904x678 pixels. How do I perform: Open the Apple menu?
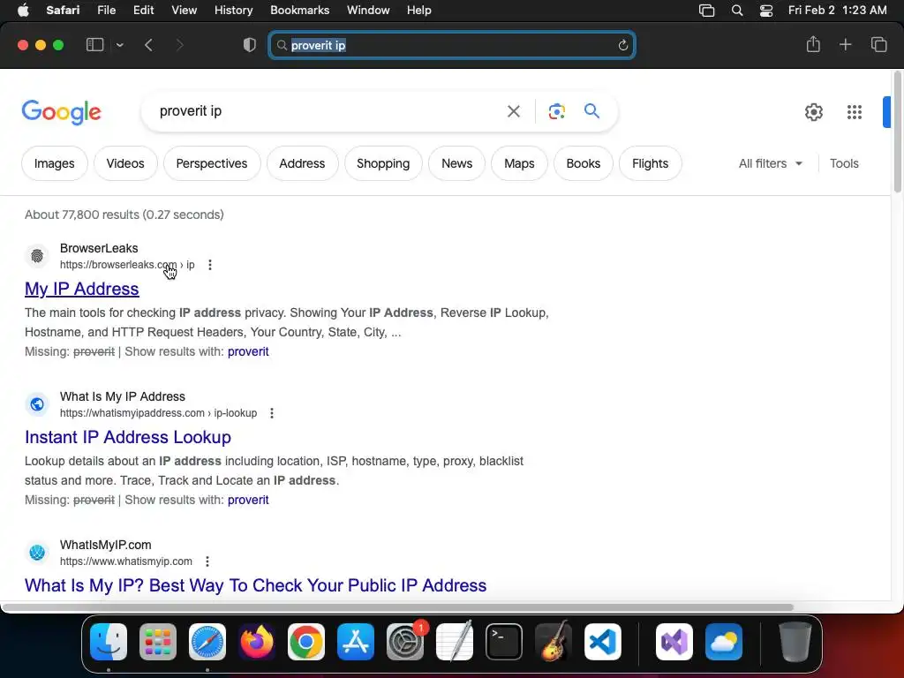23,11
